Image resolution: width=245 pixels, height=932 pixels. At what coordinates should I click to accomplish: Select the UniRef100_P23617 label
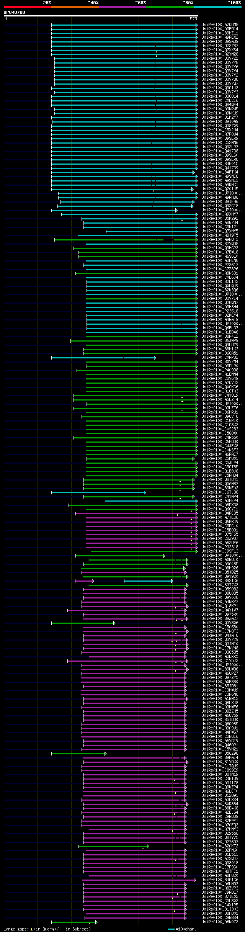click(220, 265)
